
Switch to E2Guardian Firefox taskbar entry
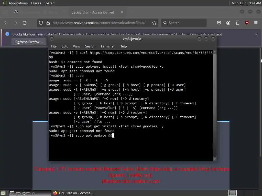(73, 193)
